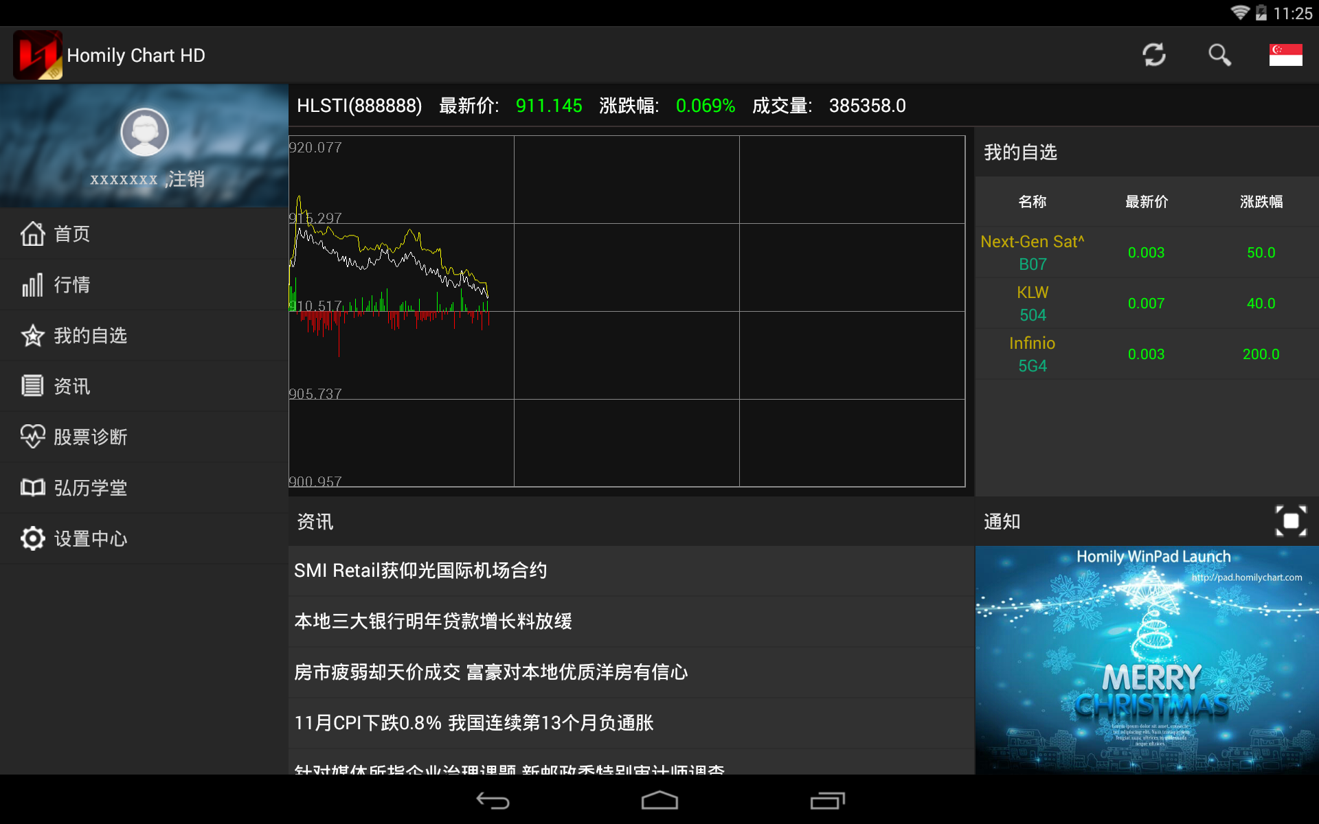The height and width of the screenshot is (824, 1319).
Task: Open 资讯 sidebar menu item
Action: 144,386
